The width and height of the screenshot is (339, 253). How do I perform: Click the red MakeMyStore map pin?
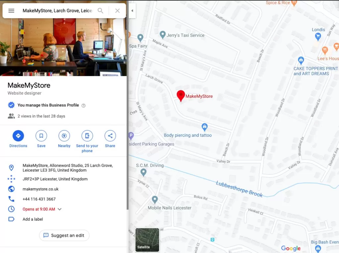pyautogui.click(x=181, y=95)
